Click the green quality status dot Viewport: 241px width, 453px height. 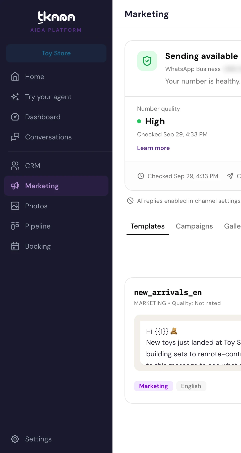[x=139, y=121]
